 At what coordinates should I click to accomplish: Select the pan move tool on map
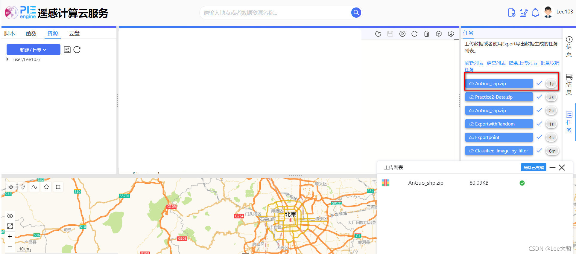coord(11,187)
